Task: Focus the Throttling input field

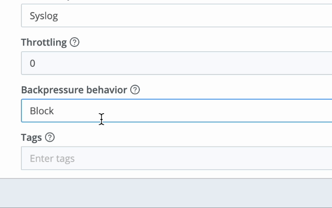Action: (x=177, y=63)
